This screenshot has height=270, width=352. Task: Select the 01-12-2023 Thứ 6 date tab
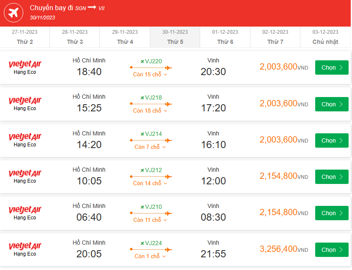tap(225, 37)
